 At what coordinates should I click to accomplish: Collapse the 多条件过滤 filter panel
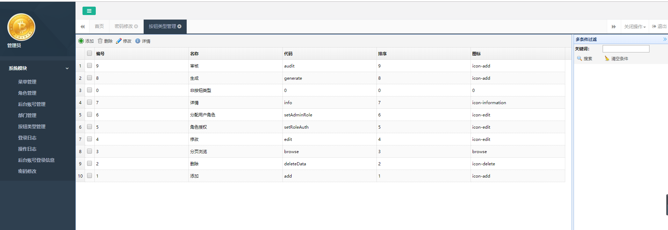665,39
